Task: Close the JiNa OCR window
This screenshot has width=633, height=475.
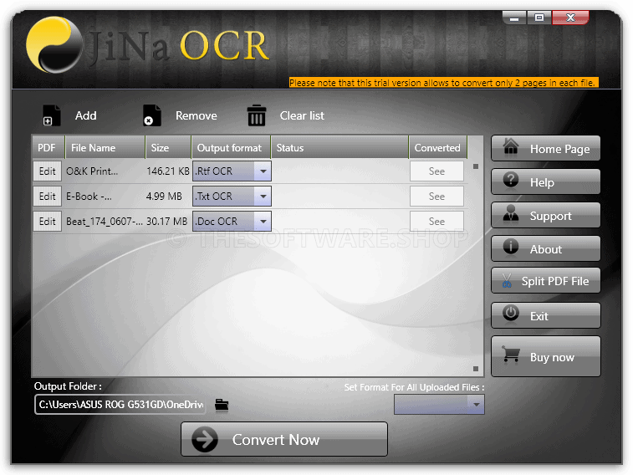Action: point(570,18)
